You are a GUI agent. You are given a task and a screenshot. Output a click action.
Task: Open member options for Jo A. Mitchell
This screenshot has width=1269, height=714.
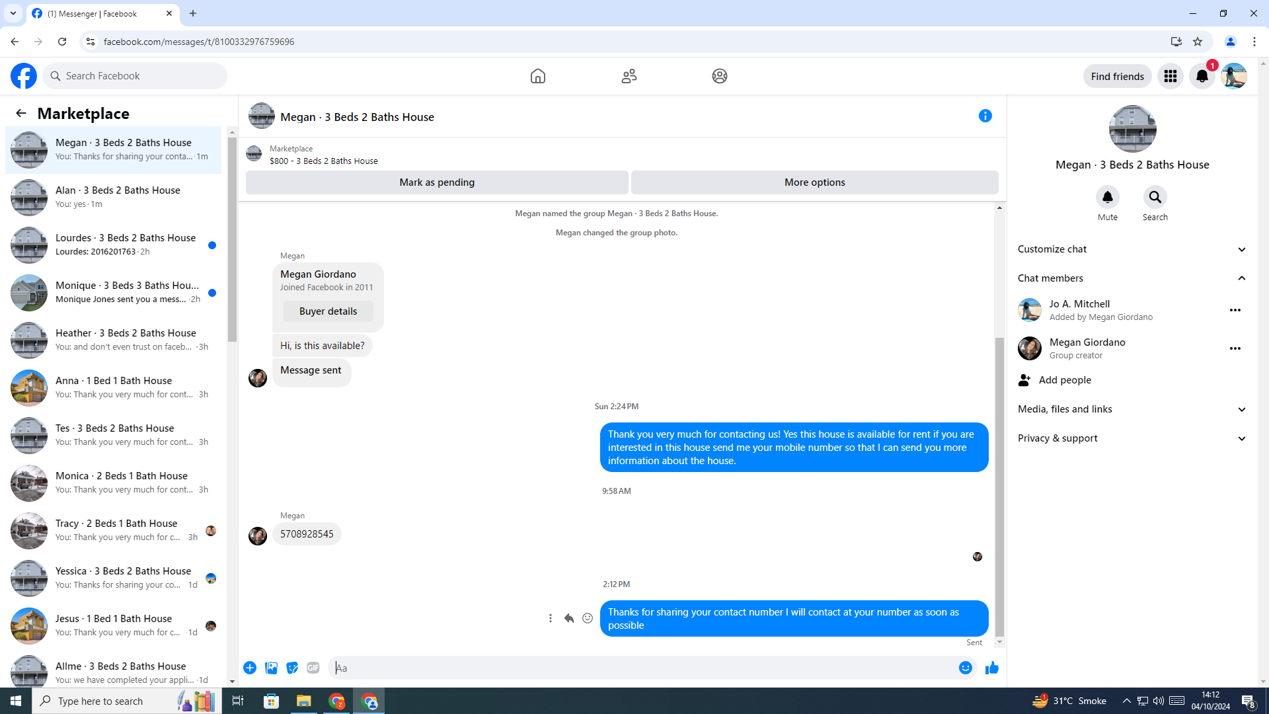pos(1235,310)
